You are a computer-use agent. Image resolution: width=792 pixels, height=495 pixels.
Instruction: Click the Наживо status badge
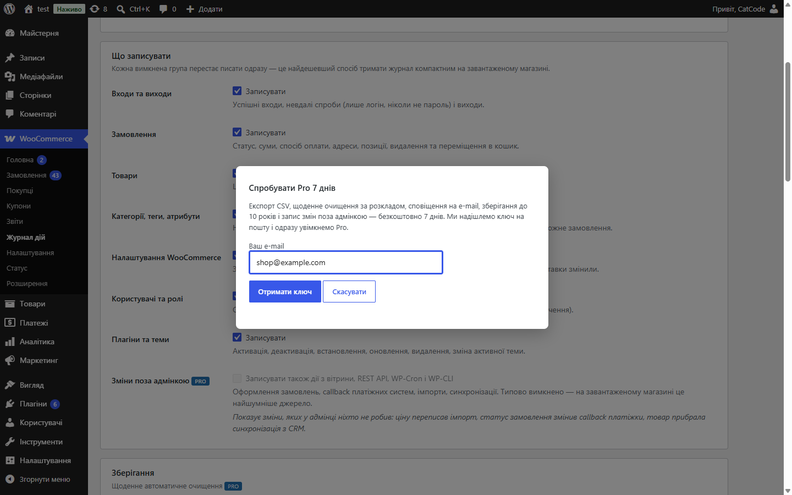pos(69,9)
